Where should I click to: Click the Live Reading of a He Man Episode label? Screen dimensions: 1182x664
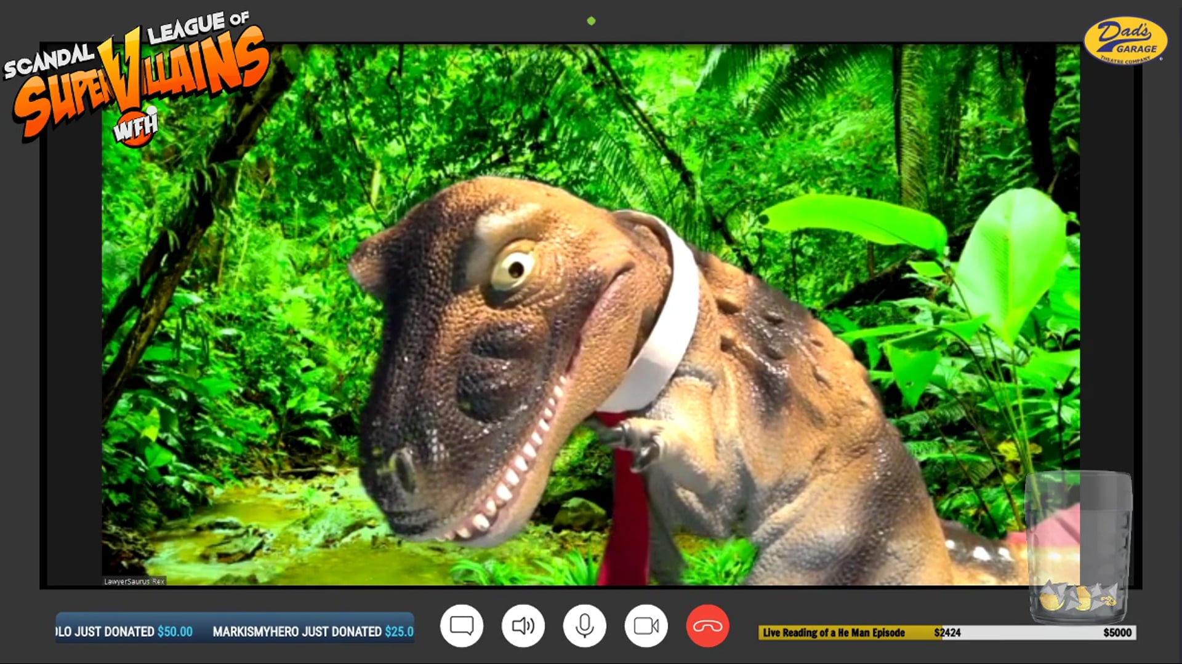click(834, 633)
